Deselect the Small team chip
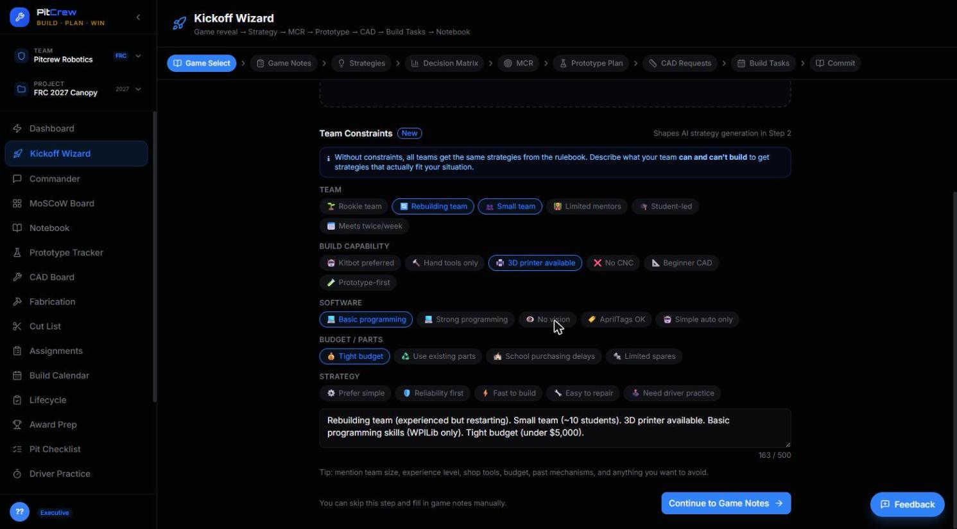The width and height of the screenshot is (957, 529). click(x=510, y=206)
